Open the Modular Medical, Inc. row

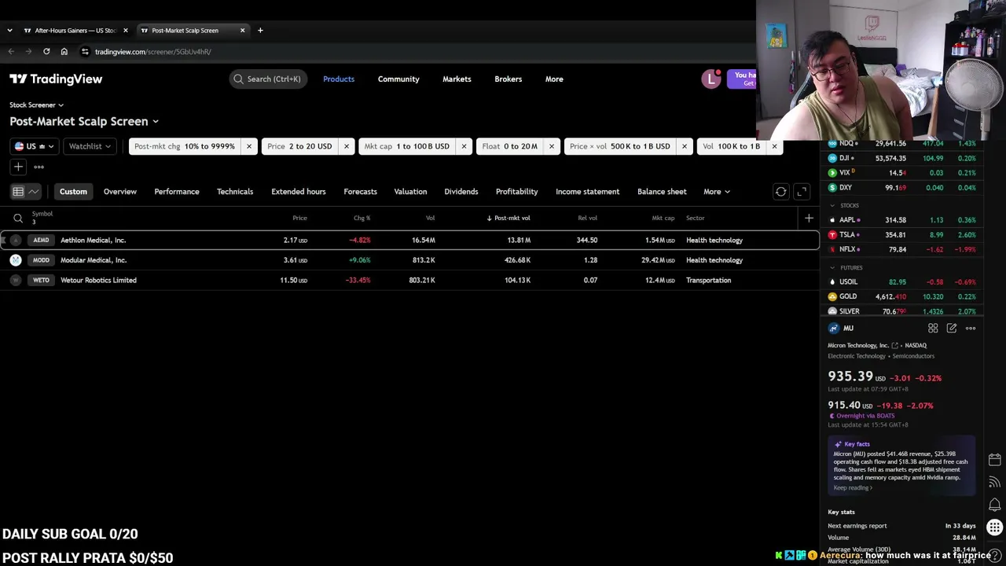tap(409, 260)
